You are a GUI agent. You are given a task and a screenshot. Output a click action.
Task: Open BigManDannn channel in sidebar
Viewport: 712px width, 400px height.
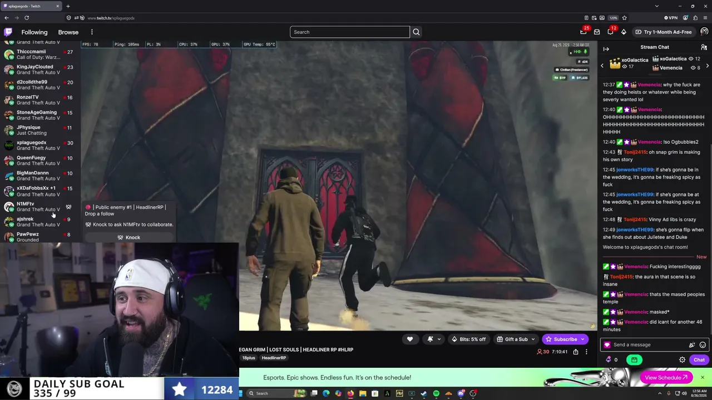tap(40, 176)
